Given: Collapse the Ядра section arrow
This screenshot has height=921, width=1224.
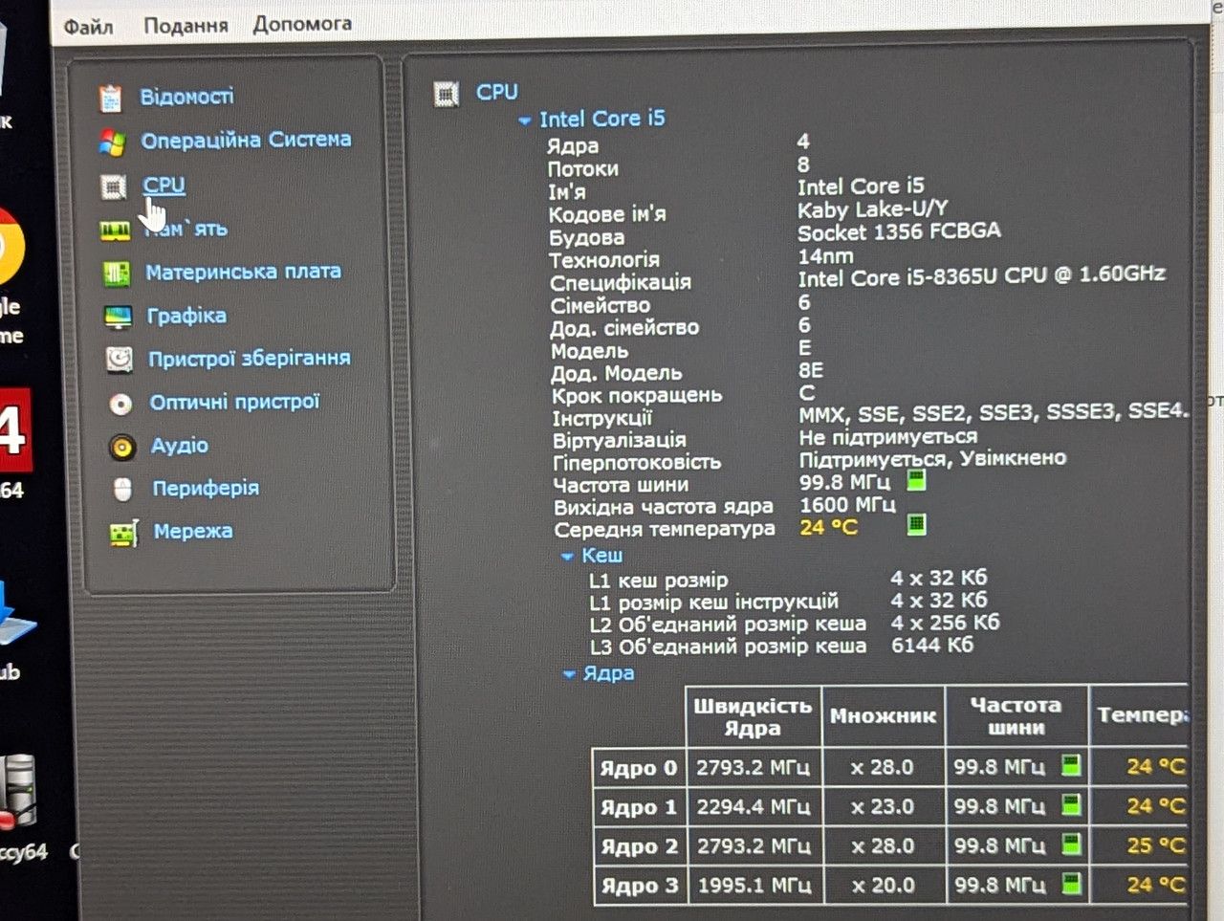Looking at the screenshot, I should coord(570,675).
